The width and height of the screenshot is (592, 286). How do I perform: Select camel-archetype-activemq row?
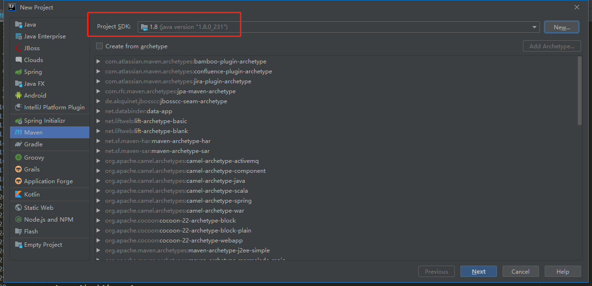(336, 161)
